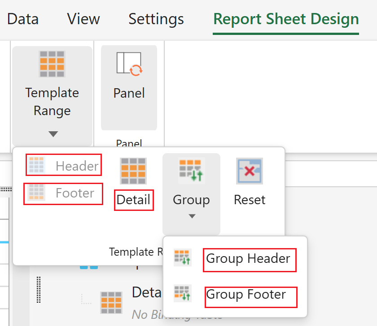Viewport: 377px width, 326px height.
Task: Select the greyed-out Footer icon
Action: click(x=37, y=193)
